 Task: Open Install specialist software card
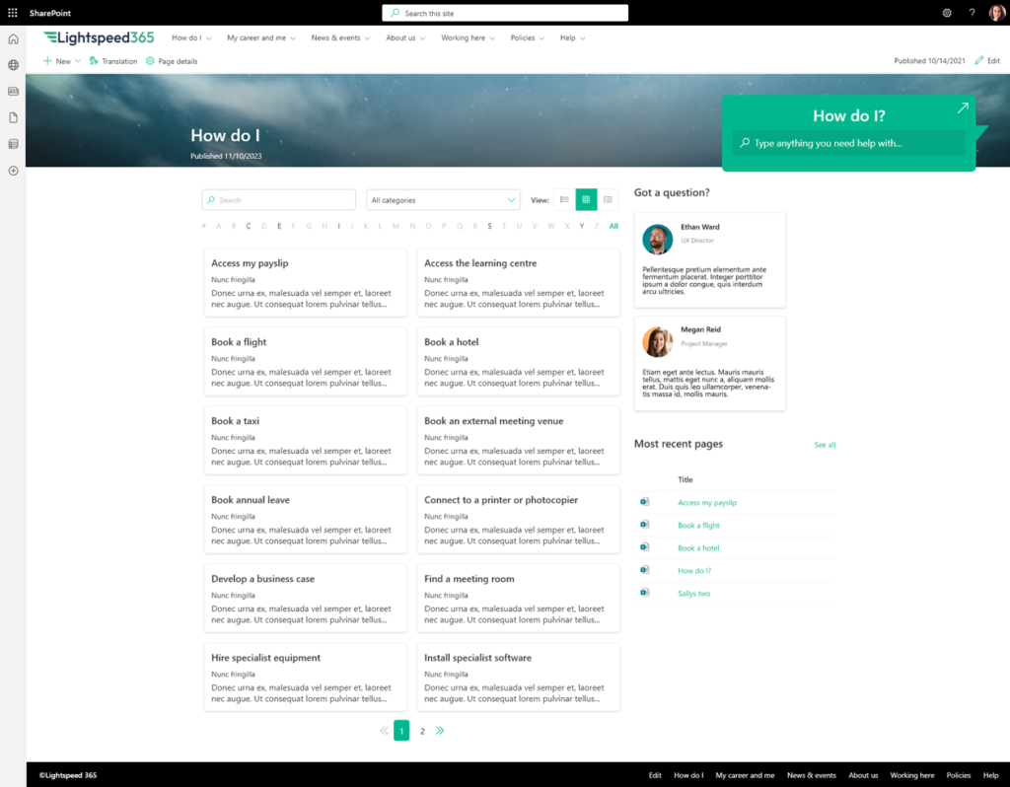pos(519,677)
